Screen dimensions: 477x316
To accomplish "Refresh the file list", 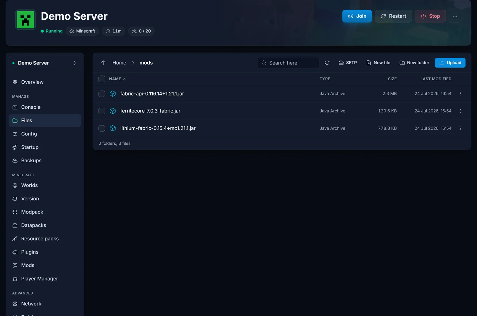I will click(x=327, y=63).
